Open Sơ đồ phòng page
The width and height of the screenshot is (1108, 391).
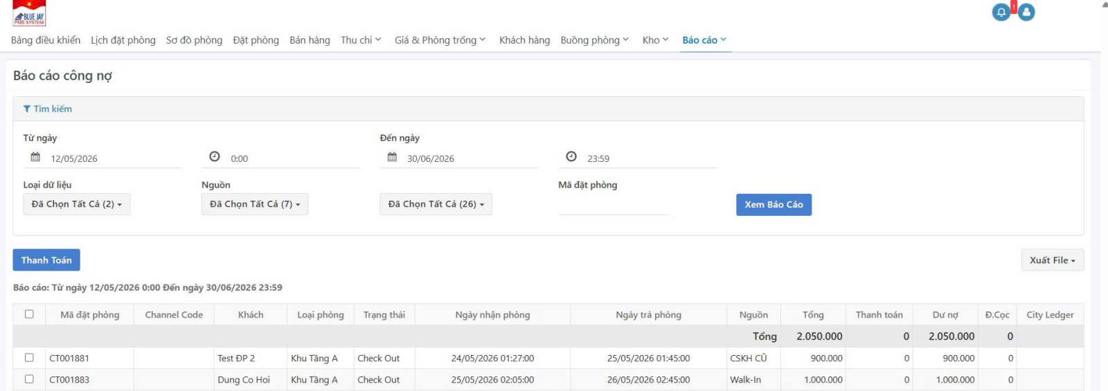click(x=194, y=40)
